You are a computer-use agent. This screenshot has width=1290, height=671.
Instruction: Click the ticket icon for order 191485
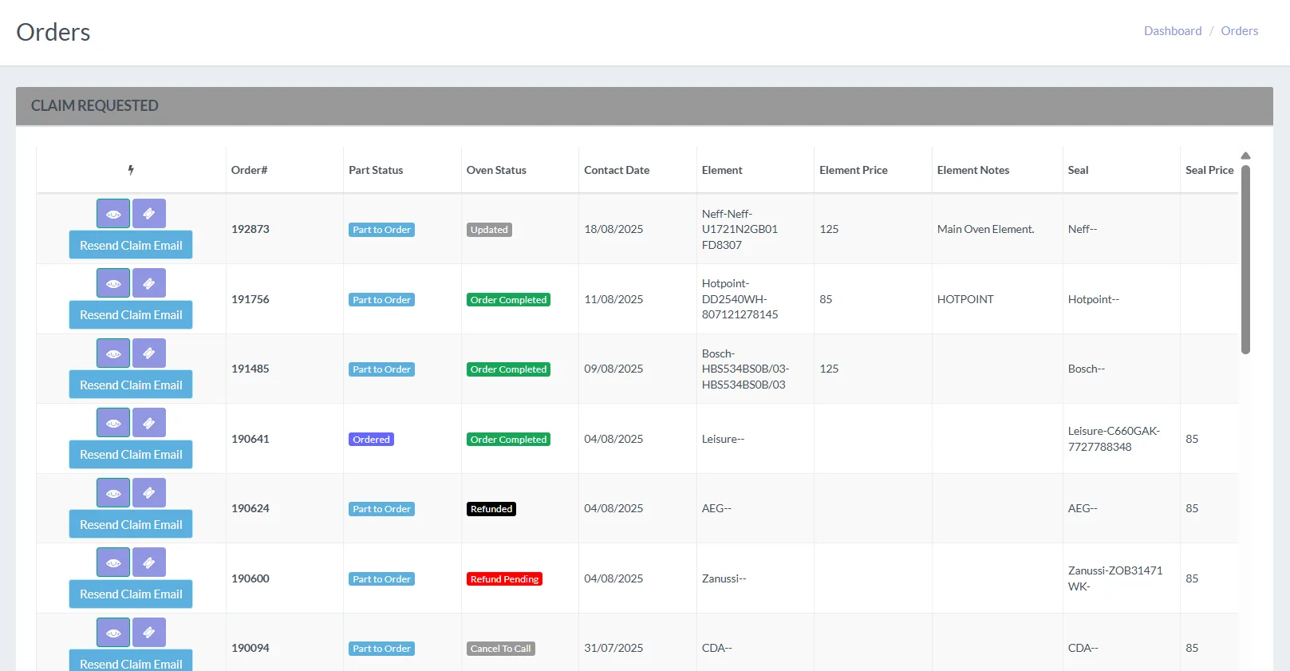(x=149, y=353)
